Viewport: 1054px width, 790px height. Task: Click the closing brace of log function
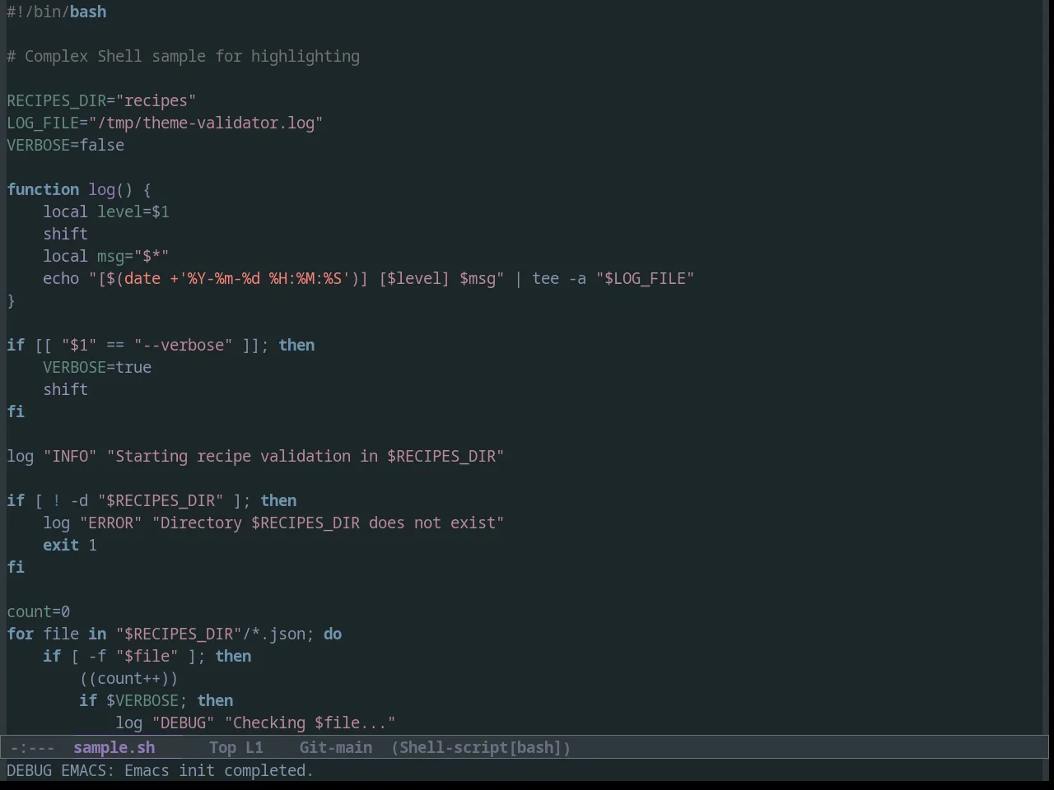(x=11, y=300)
